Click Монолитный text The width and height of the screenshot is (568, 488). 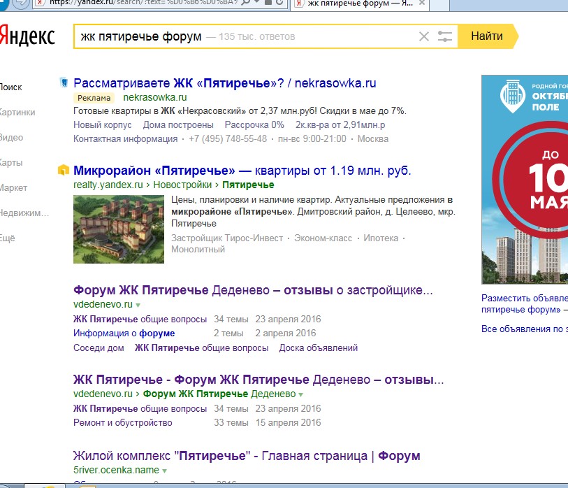pyautogui.click(x=198, y=250)
